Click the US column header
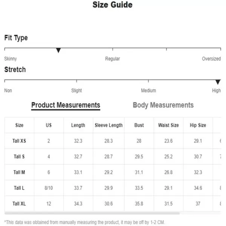This screenshot has height=226, width=226. pyautogui.click(x=49, y=125)
